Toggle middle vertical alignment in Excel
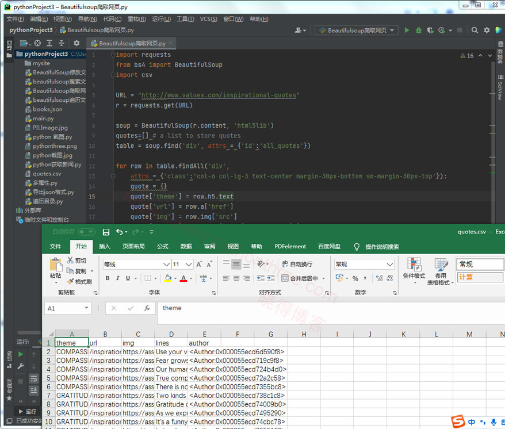The width and height of the screenshot is (505, 429). click(x=236, y=265)
